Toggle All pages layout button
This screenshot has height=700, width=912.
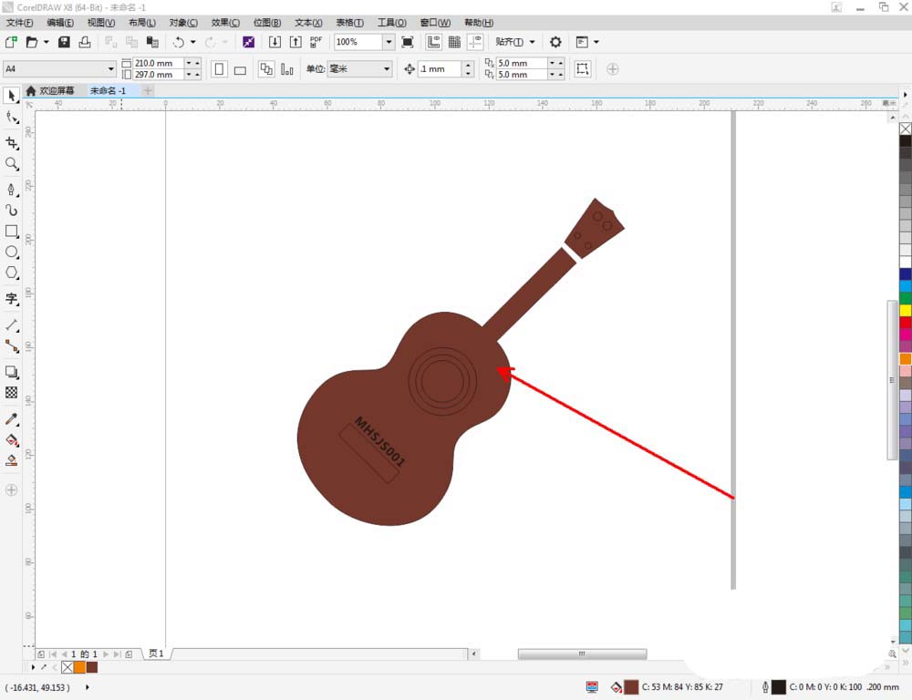point(266,69)
